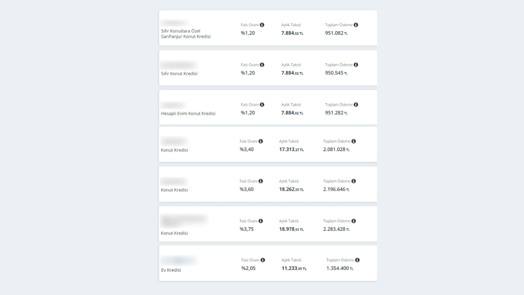Select the Ev Kredisi loan name

coord(171,270)
